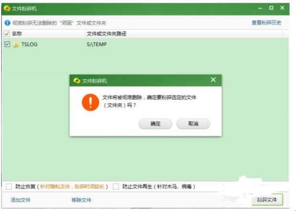296x211 pixels.
Task: Enable the 防止恢复 checkbox
Action: [x=9, y=186]
